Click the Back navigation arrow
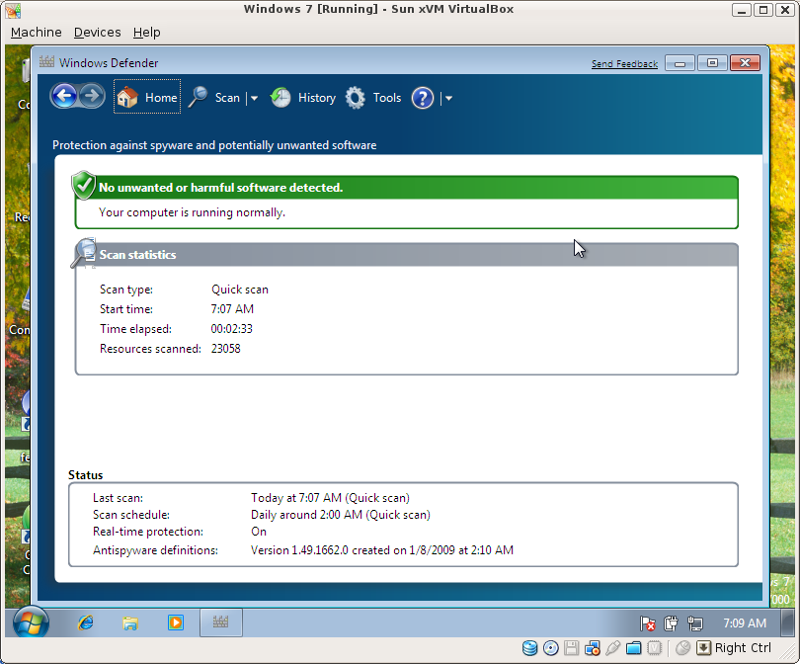 click(x=64, y=97)
